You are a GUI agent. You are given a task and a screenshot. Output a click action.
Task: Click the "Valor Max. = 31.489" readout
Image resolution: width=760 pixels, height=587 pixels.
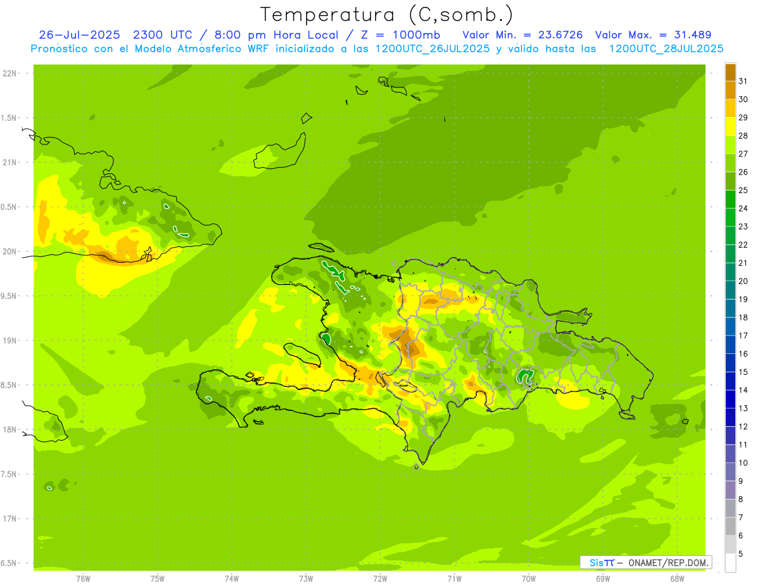[x=654, y=35]
